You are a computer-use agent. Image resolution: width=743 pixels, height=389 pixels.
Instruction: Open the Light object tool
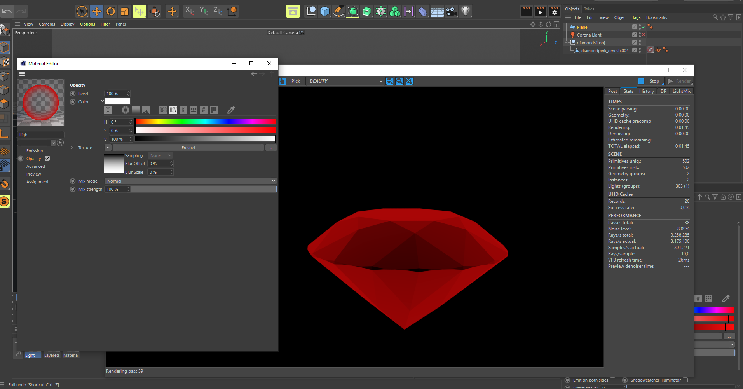465,11
